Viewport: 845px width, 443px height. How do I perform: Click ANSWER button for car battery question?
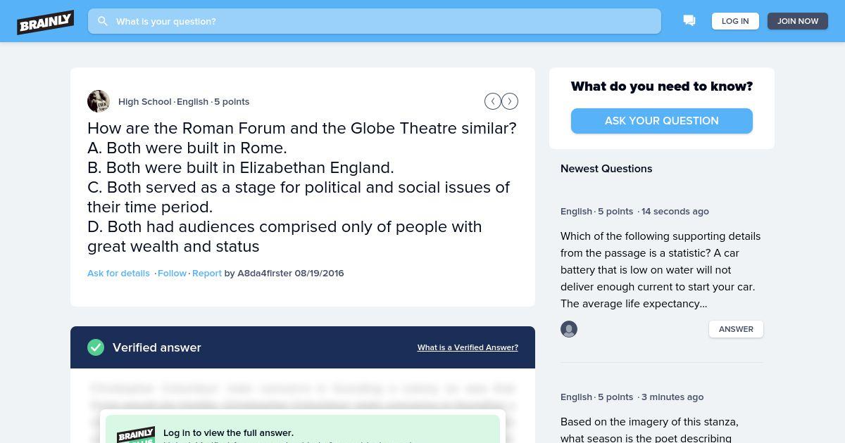[x=736, y=329]
